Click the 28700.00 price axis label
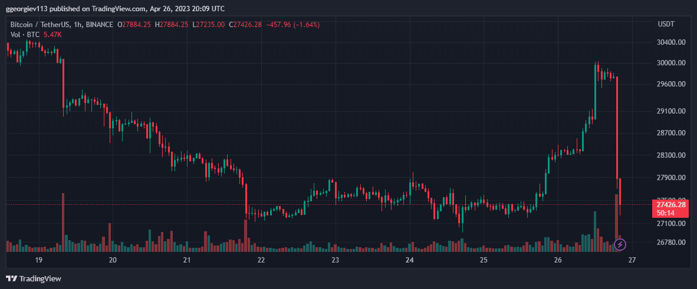The width and height of the screenshot is (697, 289). coord(670,133)
